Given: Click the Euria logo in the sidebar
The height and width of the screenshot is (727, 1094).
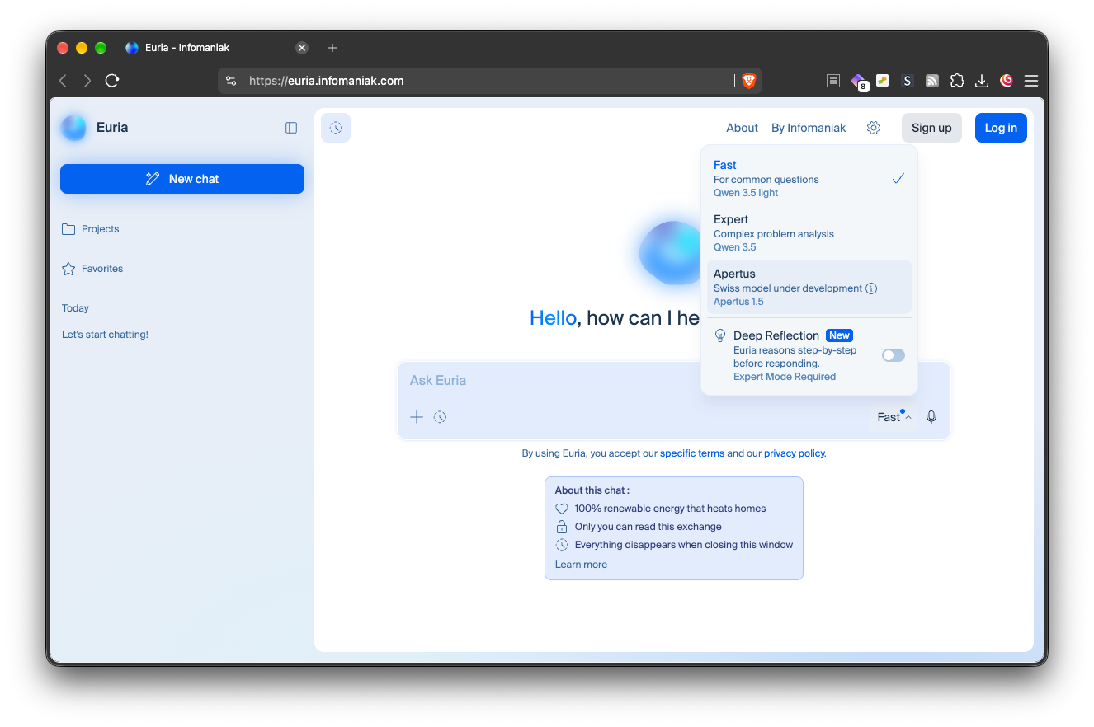Looking at the screenshot, I should (73, 128).
